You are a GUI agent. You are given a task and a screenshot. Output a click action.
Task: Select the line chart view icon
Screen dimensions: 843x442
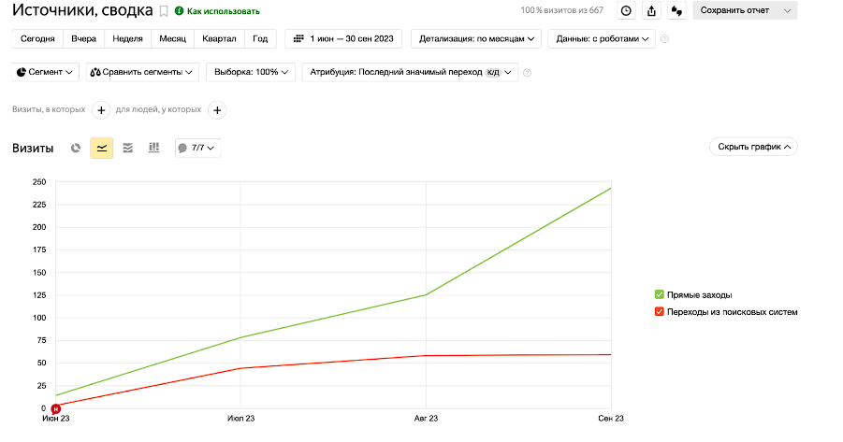tap(102, 148)
